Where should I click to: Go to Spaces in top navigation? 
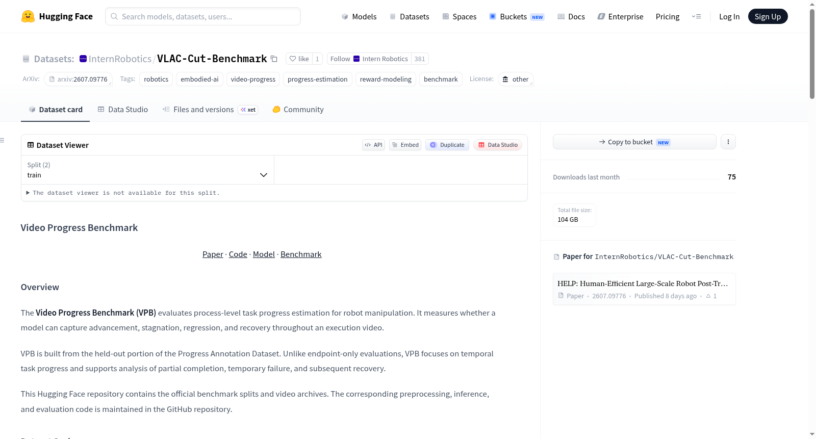459,16
